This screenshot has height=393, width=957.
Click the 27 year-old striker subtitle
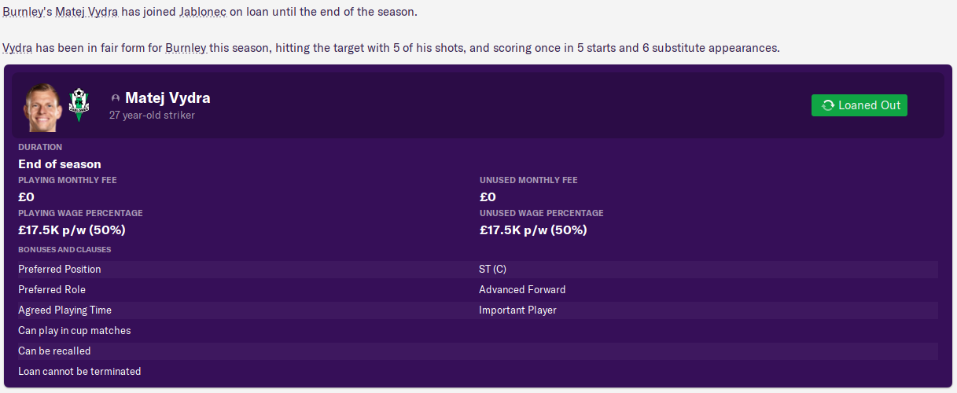tap(152, 116)
